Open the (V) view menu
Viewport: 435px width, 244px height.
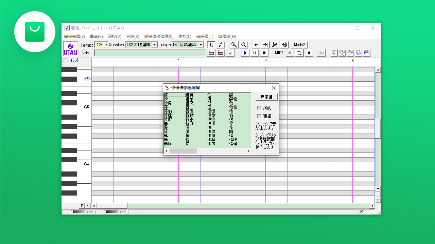115,36
